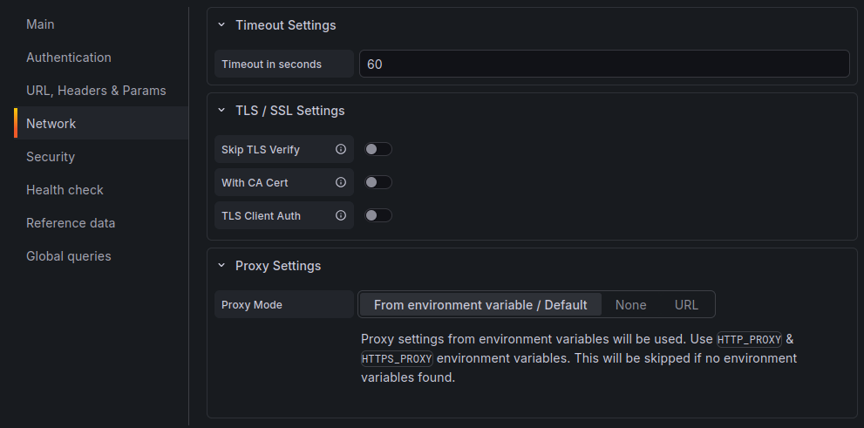Click info icon next to Skip TLS Verify
This screenshot has width=864, height=428.
click(x=341, y=149)
